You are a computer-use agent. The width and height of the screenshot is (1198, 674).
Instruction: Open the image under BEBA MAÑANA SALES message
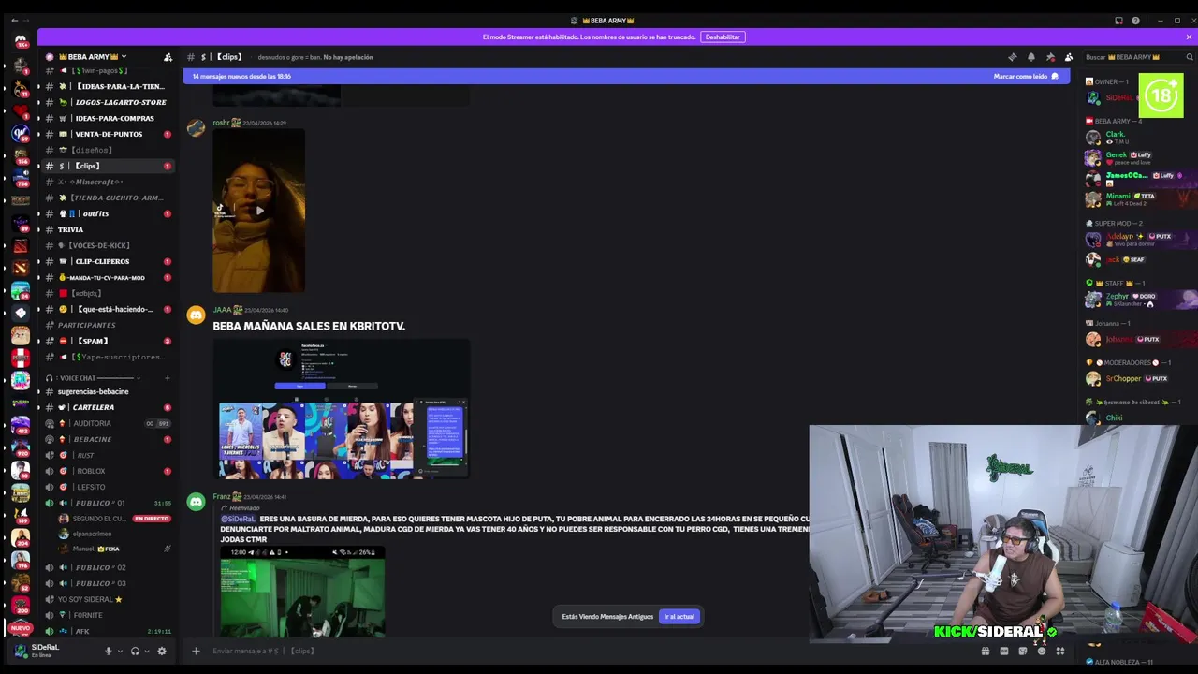tap(342, 409)
